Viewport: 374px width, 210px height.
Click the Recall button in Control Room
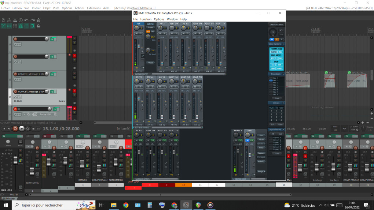[261, 139]
